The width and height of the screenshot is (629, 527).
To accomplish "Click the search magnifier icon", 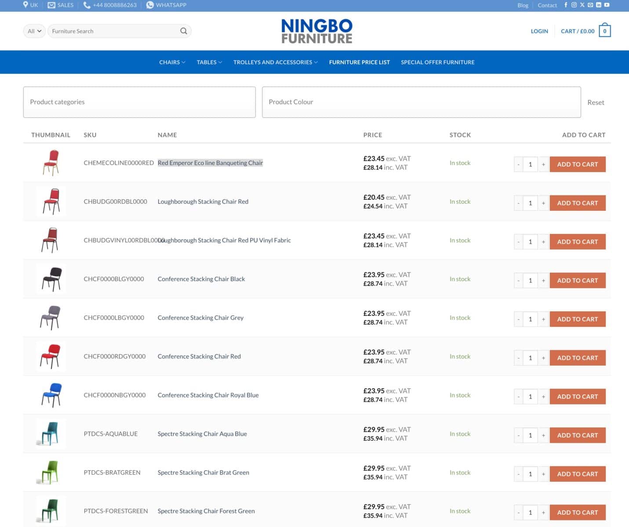I will point(184,31).
